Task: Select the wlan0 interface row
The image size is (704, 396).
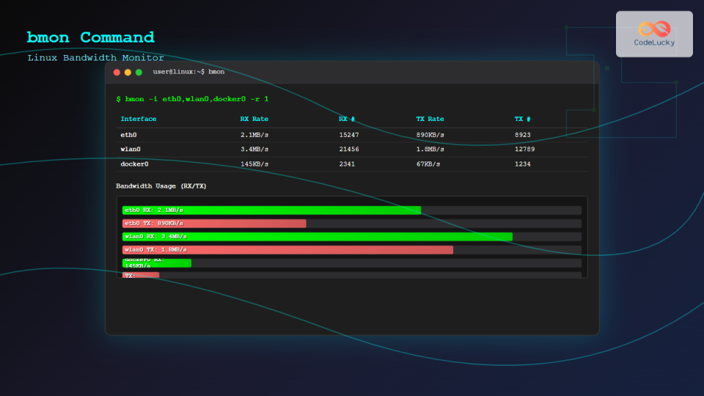Action: pos(275,149)
